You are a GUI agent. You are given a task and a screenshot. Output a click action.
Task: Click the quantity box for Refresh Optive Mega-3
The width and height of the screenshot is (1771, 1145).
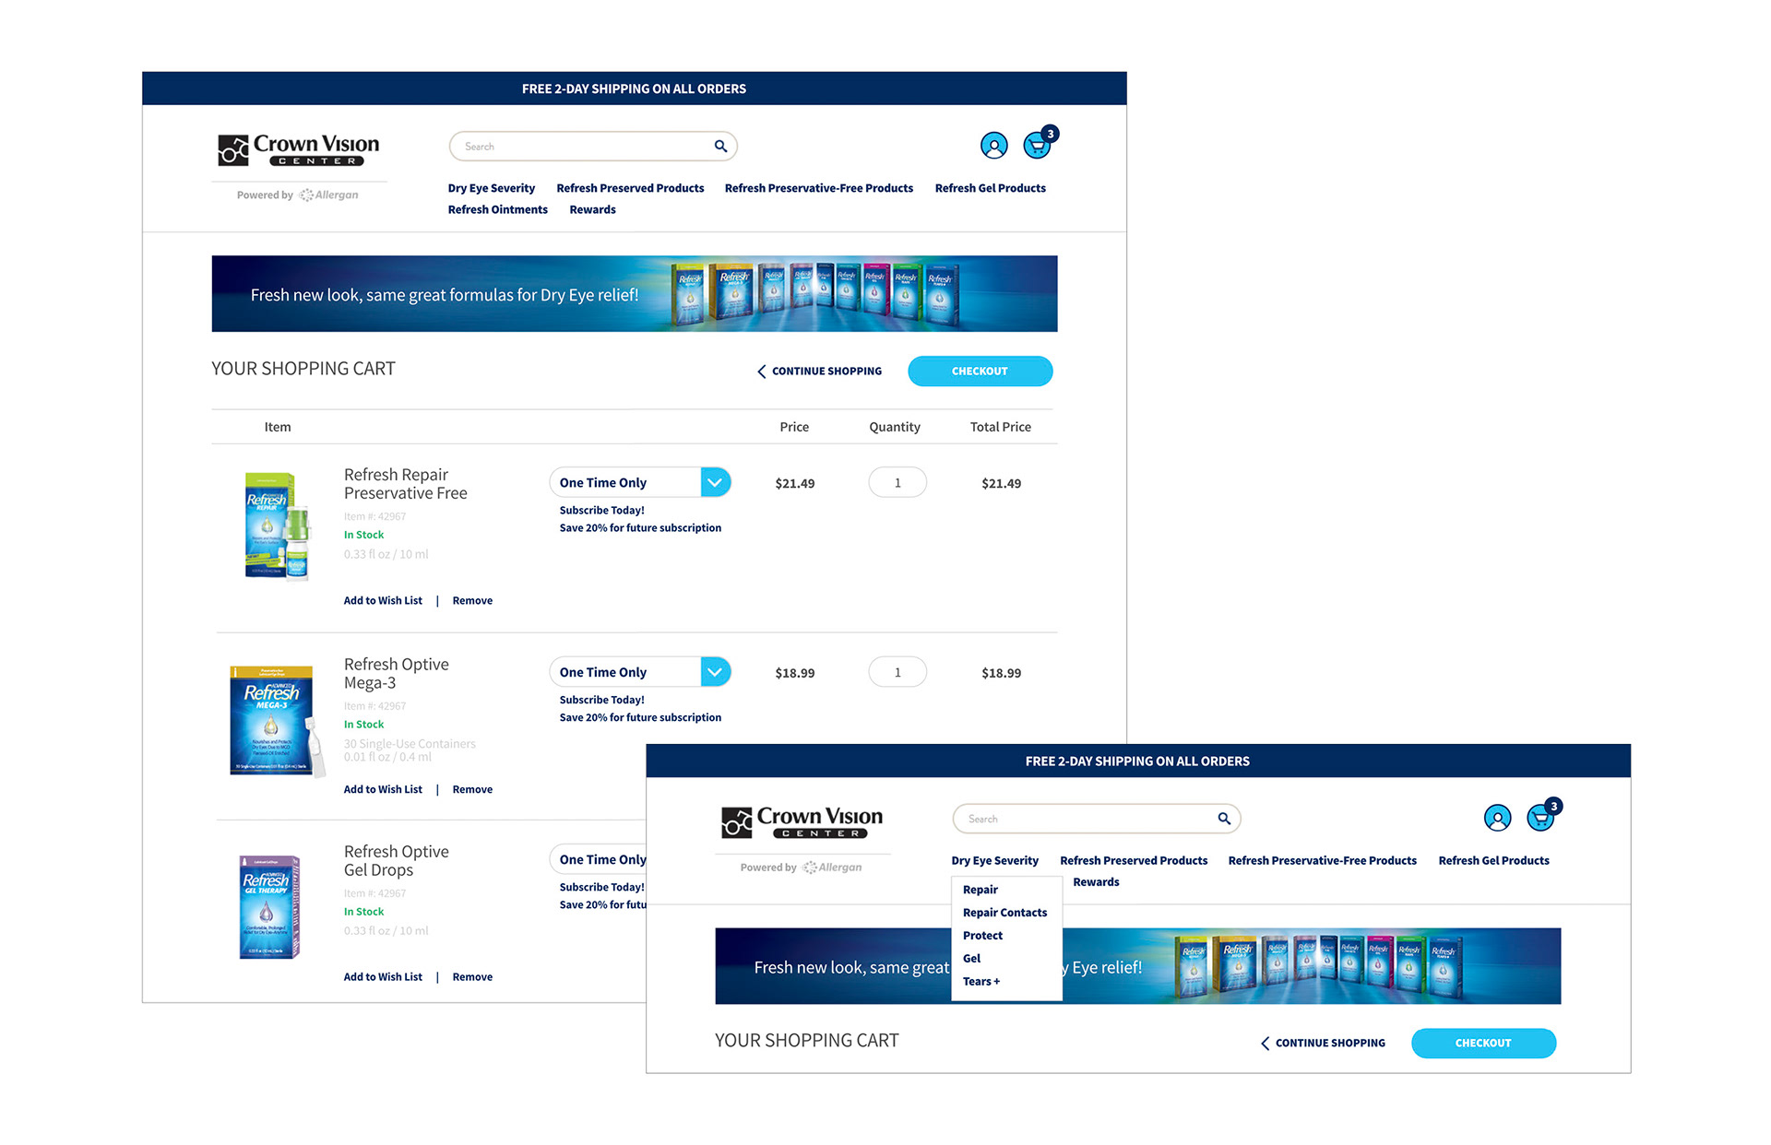click(897, 673)
